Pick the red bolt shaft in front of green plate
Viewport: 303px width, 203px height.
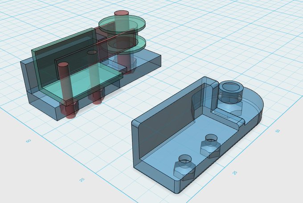[65, 81]
